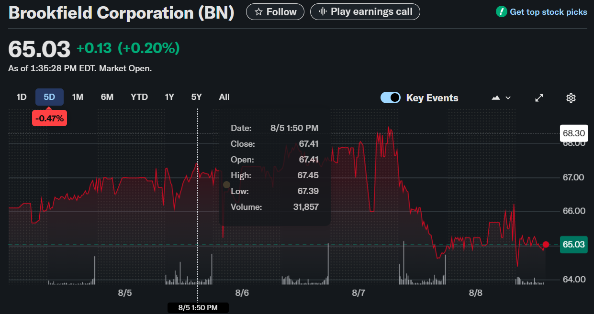Click the tooltip Low value 67.39
This screenshot has height=314, width=594.
coord(308,191)
